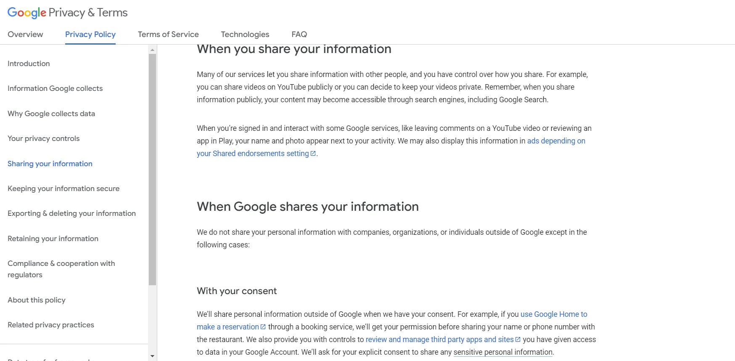Open Keeping your information secure section
The width and height of the screenshot is (735, 361).
coord(63,188)
